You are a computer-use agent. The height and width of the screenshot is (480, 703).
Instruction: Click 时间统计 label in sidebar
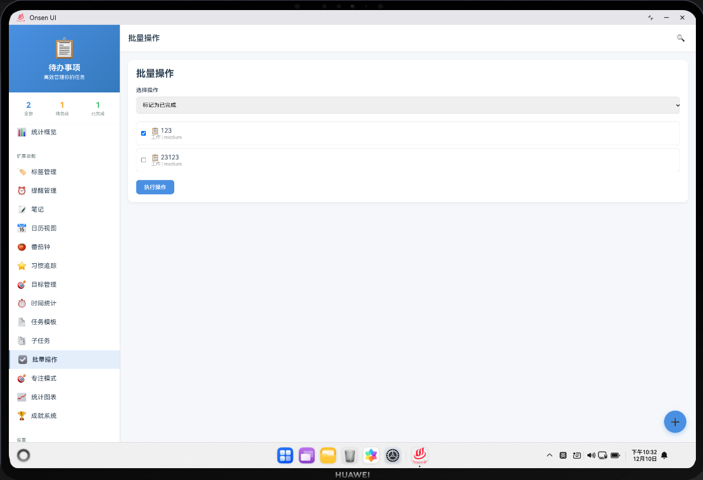[x=43, y=303]
